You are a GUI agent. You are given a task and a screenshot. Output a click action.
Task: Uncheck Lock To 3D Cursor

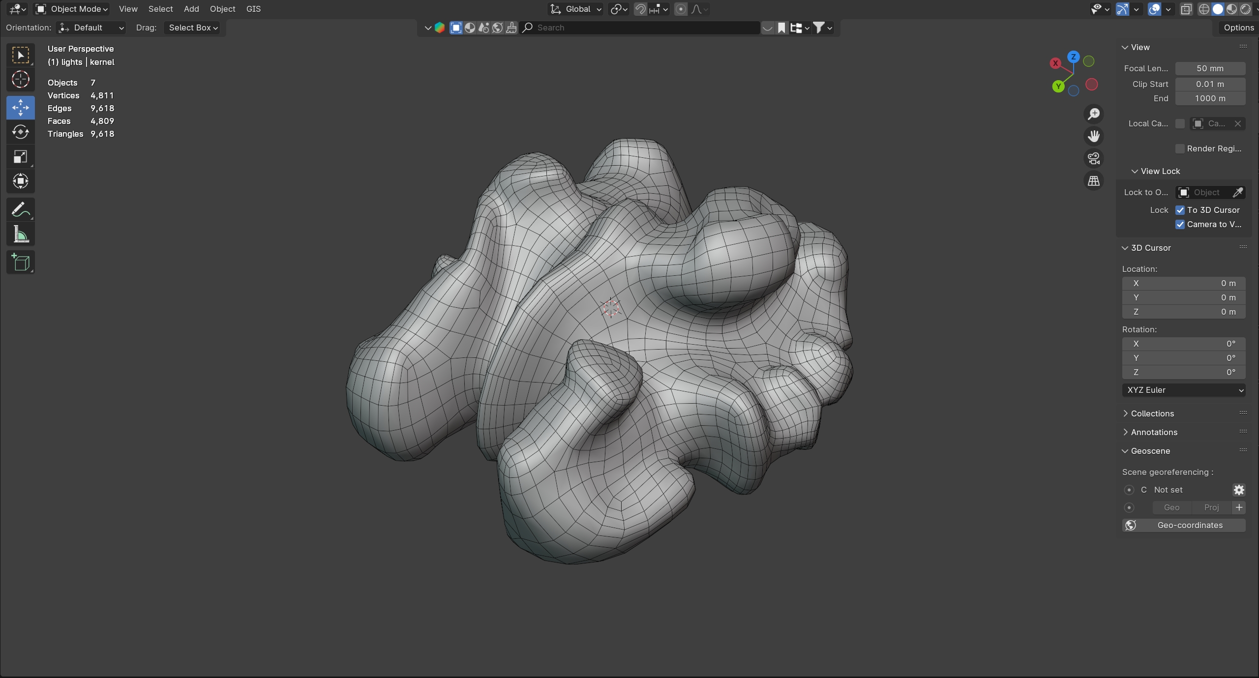pyautogui.click(x=1180, y=210)
